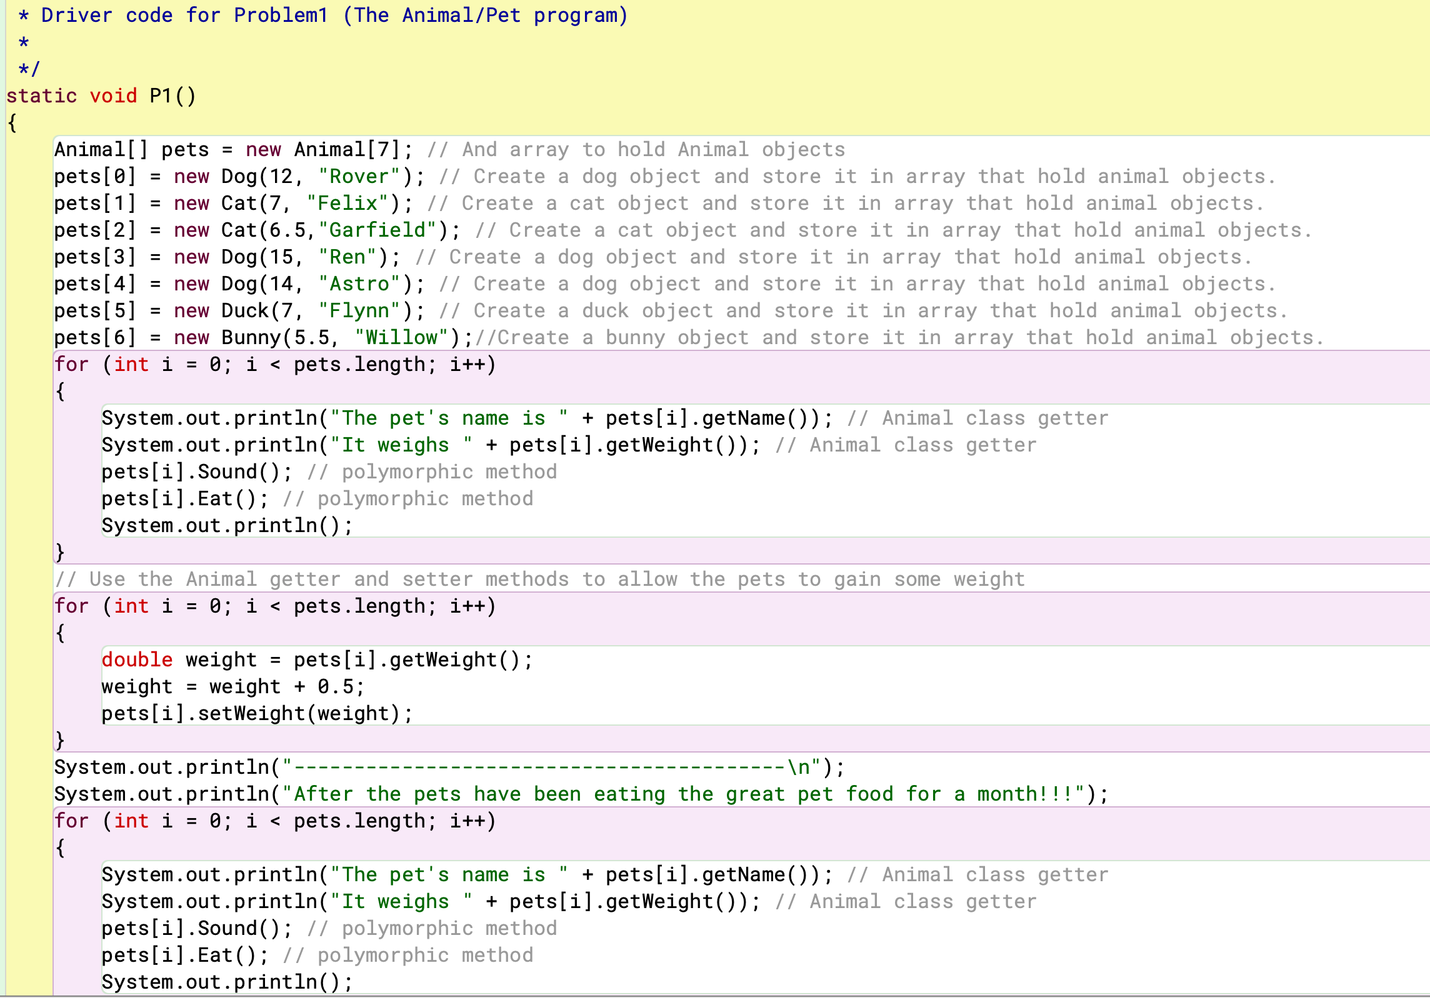
Task: Click the "Felix" string in Cat constructor
Action: (x=347, y=204)
